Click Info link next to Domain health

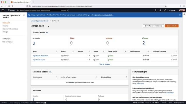[47, 33]
